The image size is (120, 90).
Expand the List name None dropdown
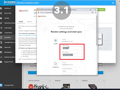point(69,71)
